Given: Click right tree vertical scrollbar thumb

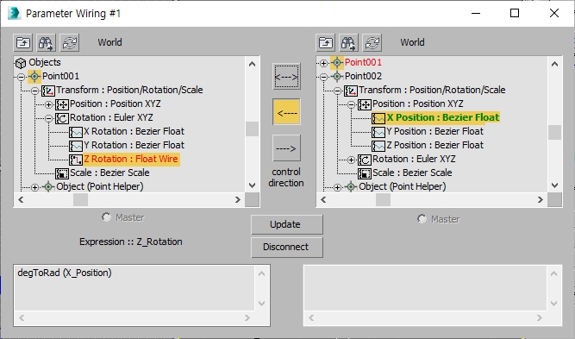Looking at the screenshot, I should pos(554,133).
